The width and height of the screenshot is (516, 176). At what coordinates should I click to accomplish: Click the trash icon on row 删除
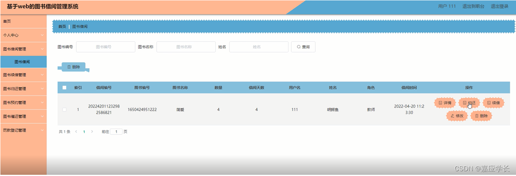(x=477, y=116)
